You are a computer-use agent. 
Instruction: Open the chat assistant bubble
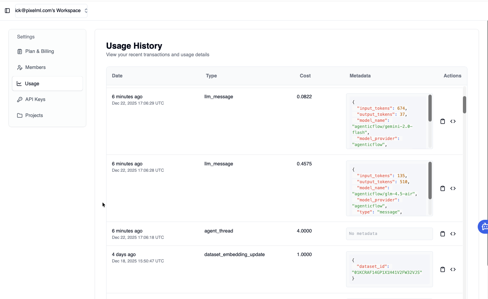484,226
